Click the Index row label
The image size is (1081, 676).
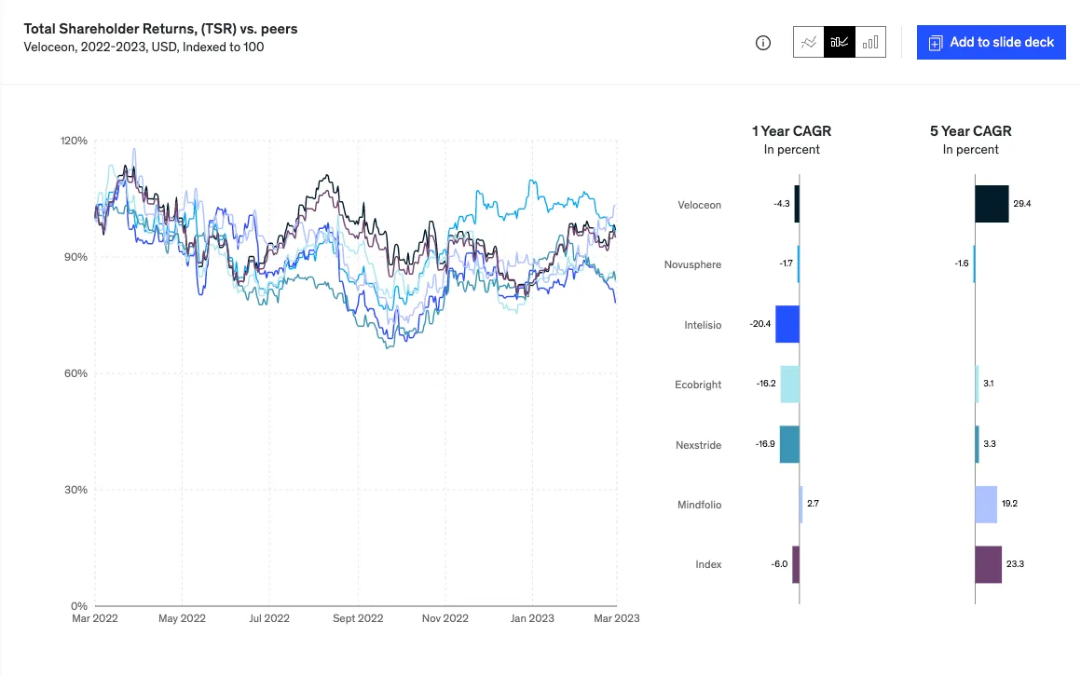click(x=708, y=564)
